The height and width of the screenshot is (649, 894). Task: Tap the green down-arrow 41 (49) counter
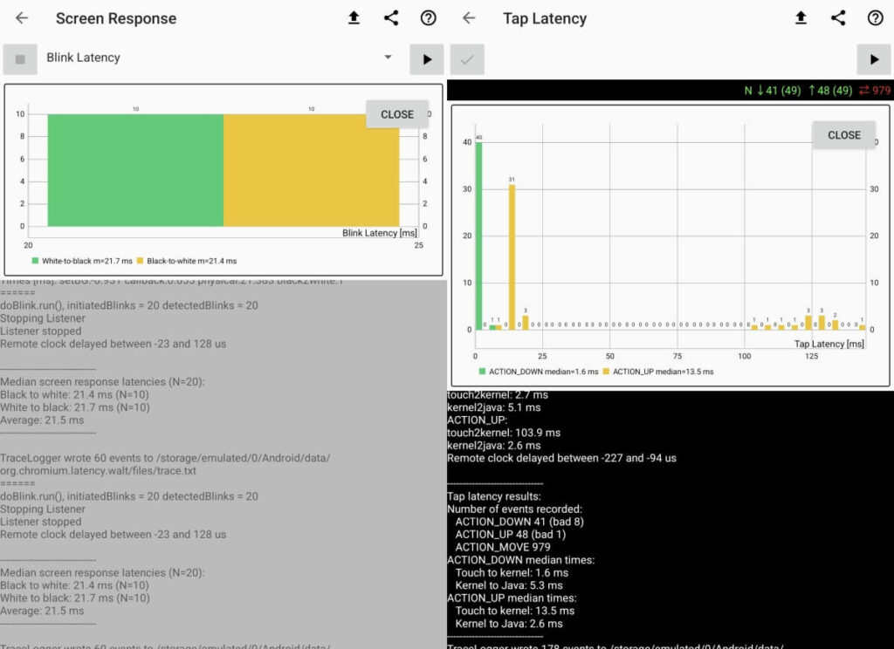click(x=778, y=91)
